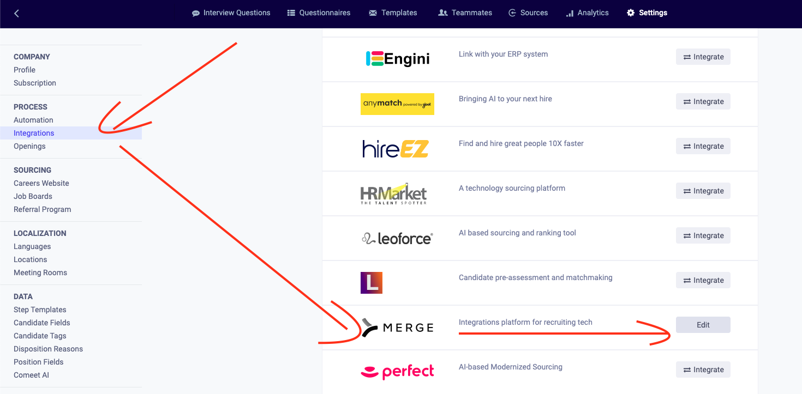Image resolution: width=802 pixels, height=394 pixels.
Task: Open Openings settings
Action: [29, 146]
